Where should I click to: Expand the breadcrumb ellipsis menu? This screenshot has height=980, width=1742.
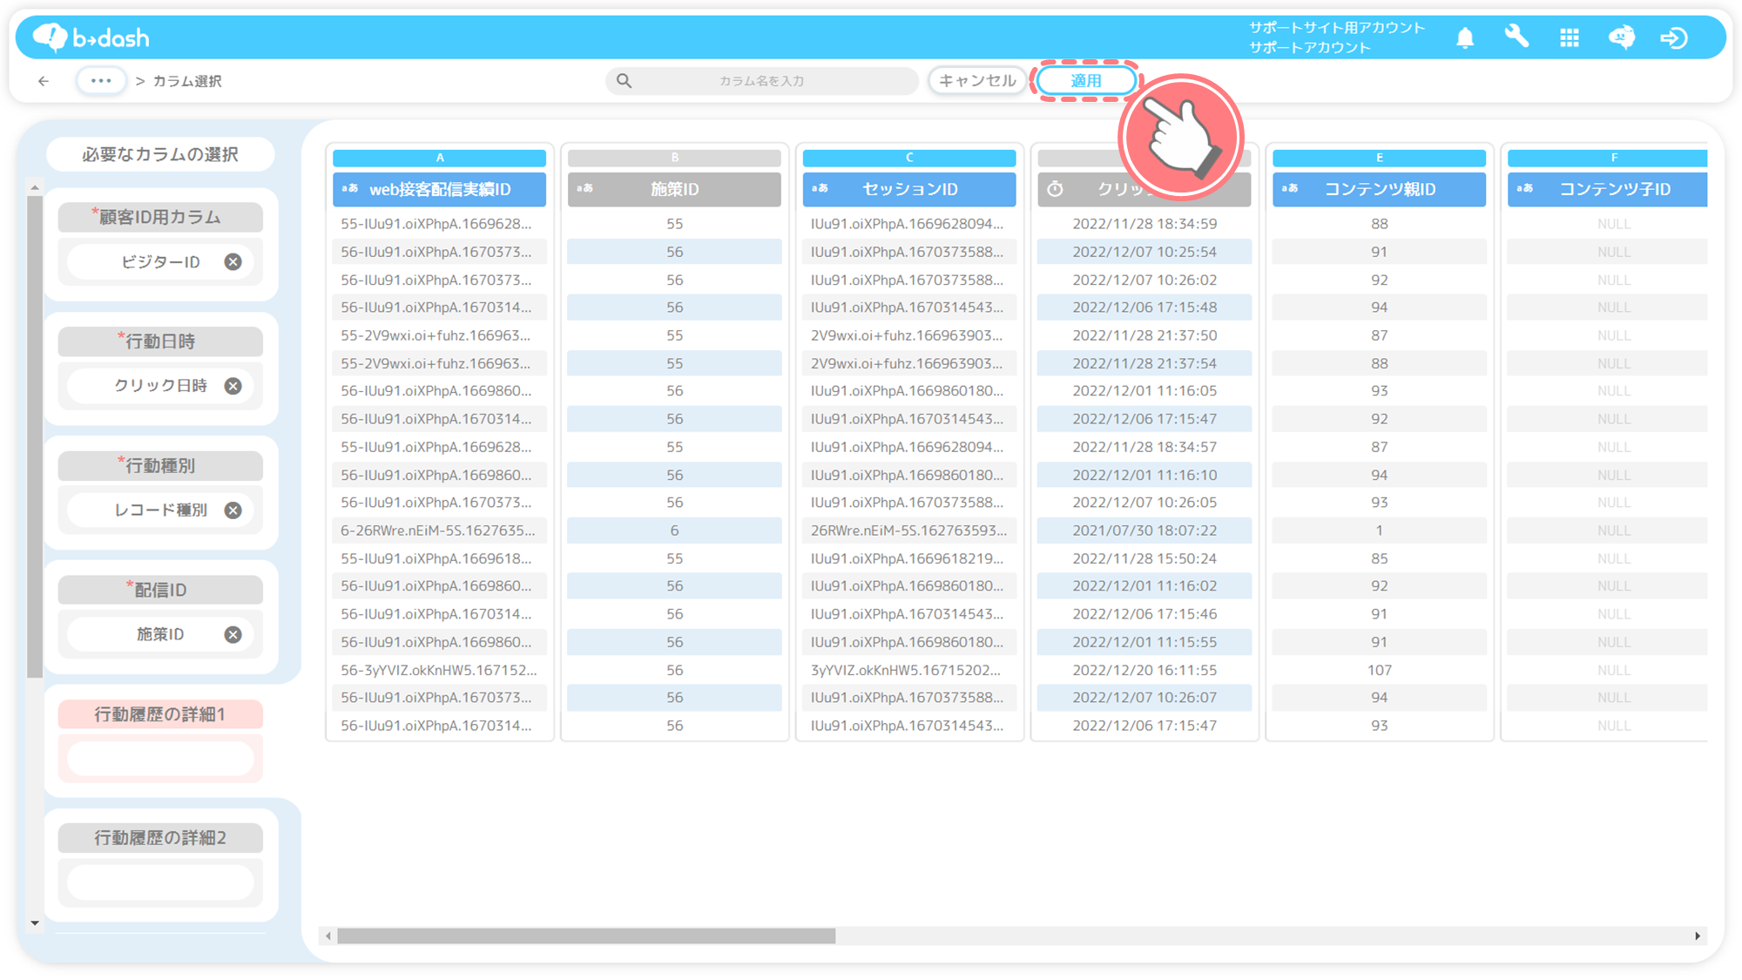(x=101, y=81)
